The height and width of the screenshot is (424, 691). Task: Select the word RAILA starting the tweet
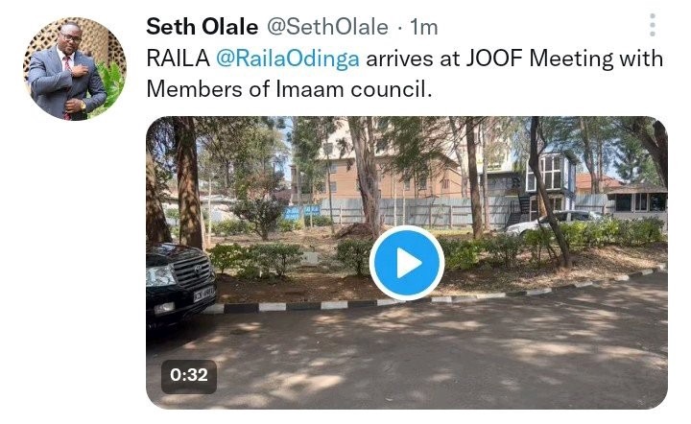pos(179,59)
